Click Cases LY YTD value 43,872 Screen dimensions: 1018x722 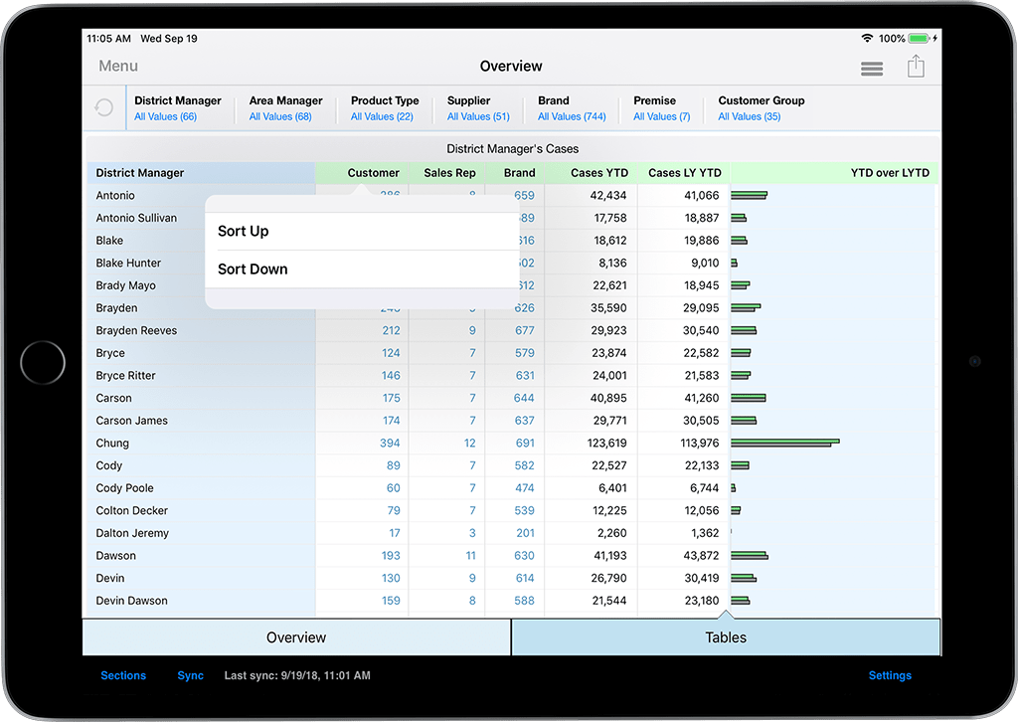pyautogui.click(x=701, y=556)
